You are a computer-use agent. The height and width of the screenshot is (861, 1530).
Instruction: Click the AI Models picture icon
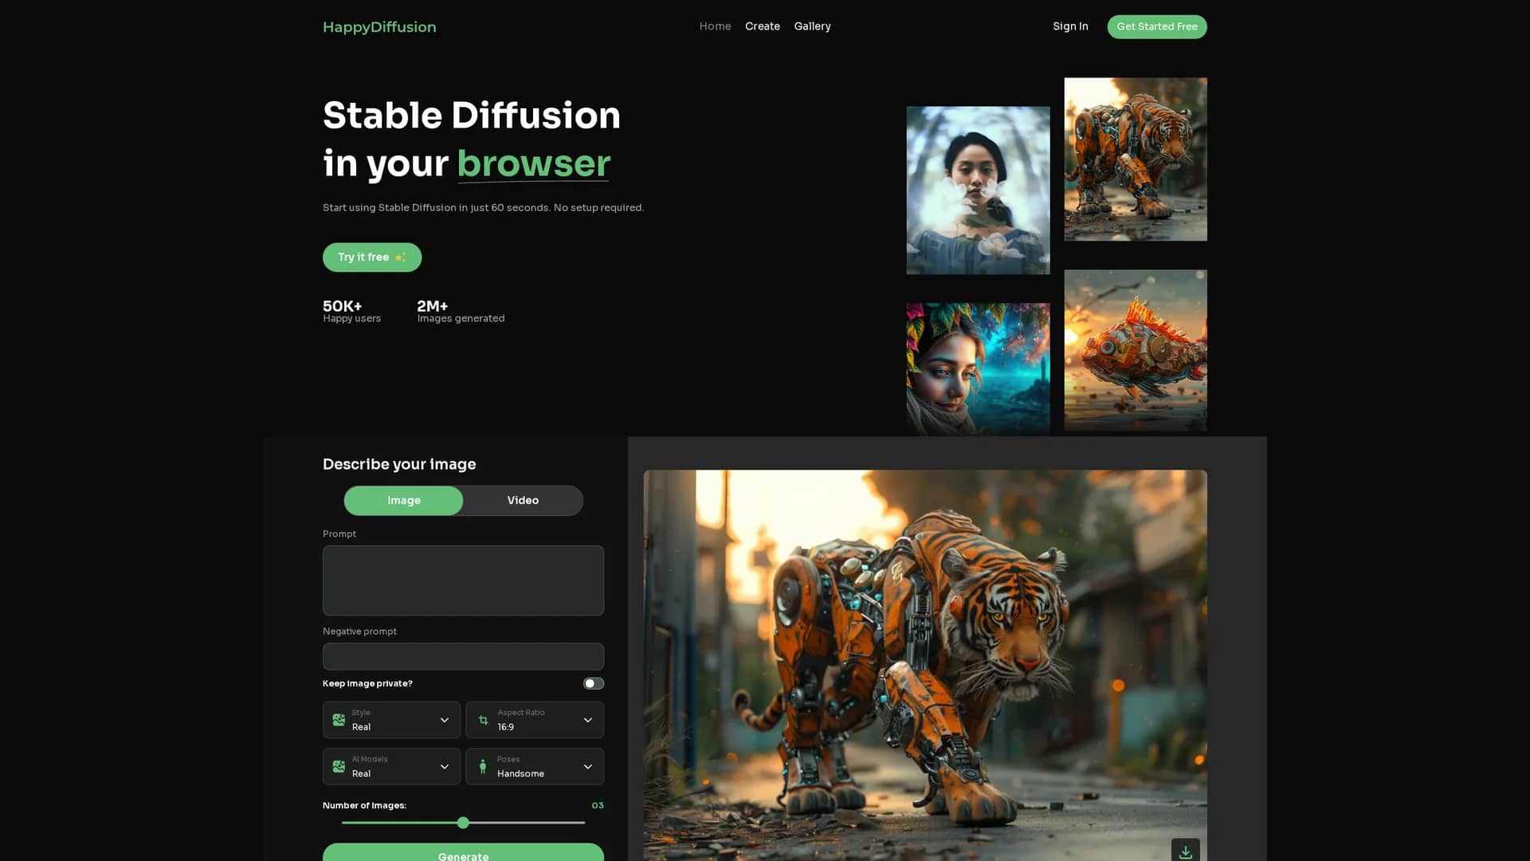(339, 766)
